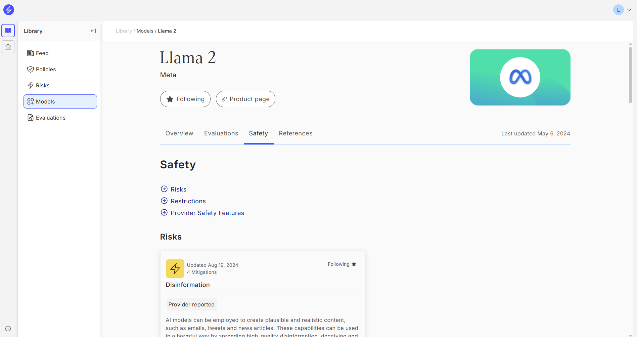Click the '4 Mitigations' text
Screen dimensions: 637x337
[x=201, y=272]
